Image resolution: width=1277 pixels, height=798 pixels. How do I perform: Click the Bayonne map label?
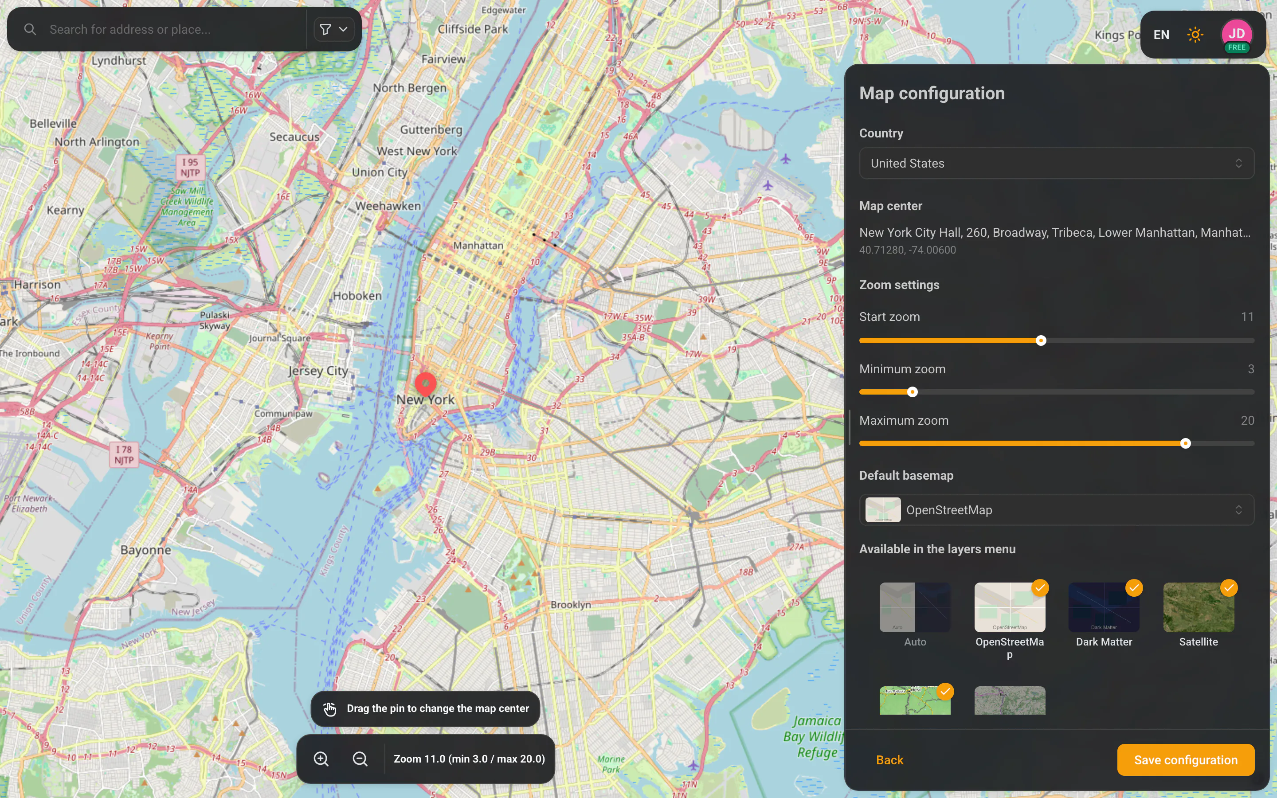point(145,550)
